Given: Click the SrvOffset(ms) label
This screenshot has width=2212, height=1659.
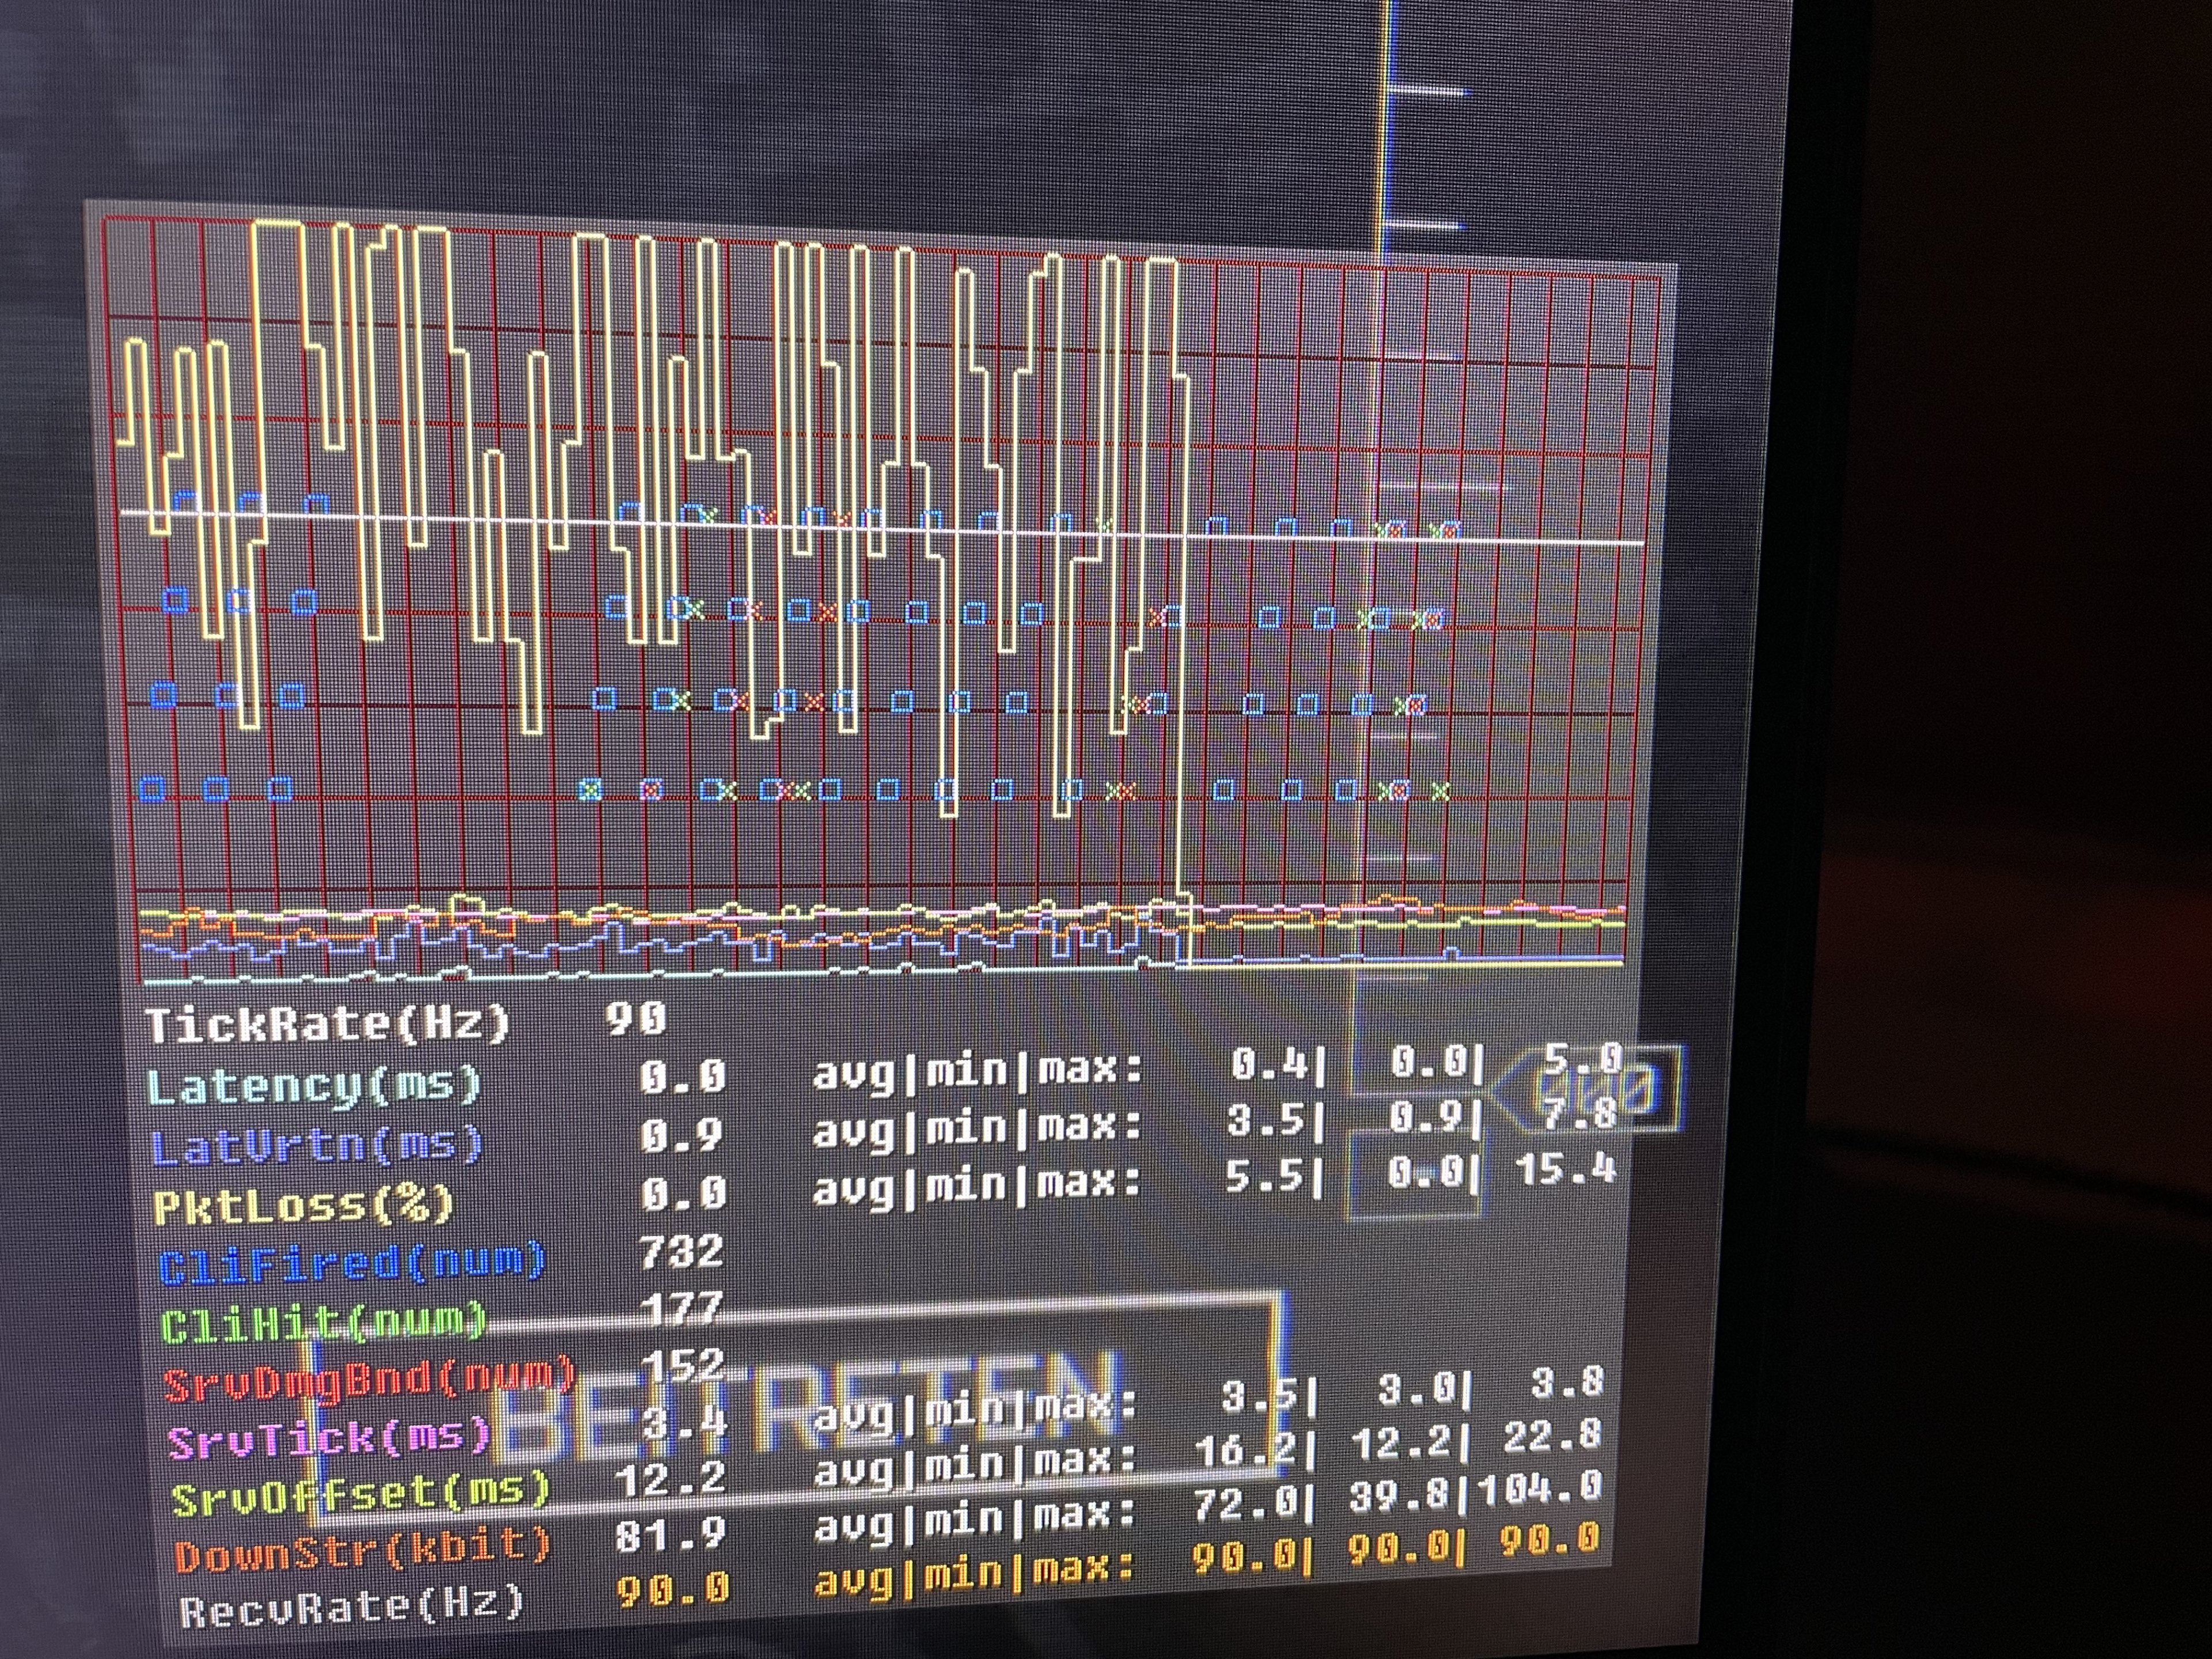Looking at the screenshot, I should click(x=360, y=1496).
